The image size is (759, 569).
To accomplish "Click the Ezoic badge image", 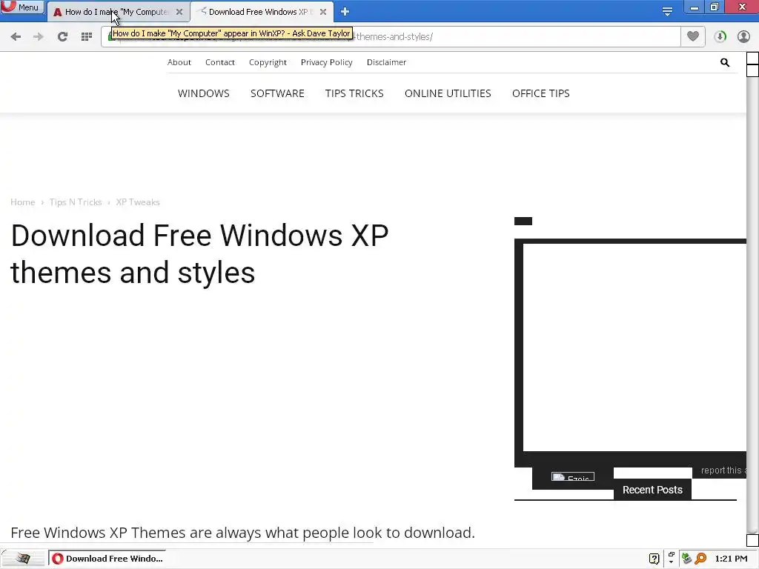I will (573, 476).
